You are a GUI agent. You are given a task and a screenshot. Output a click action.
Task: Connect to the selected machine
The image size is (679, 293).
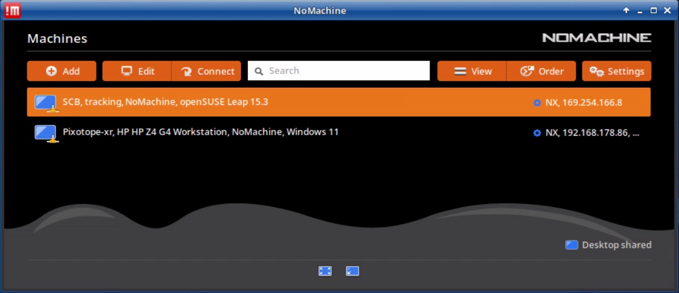[x=207, y=71]
